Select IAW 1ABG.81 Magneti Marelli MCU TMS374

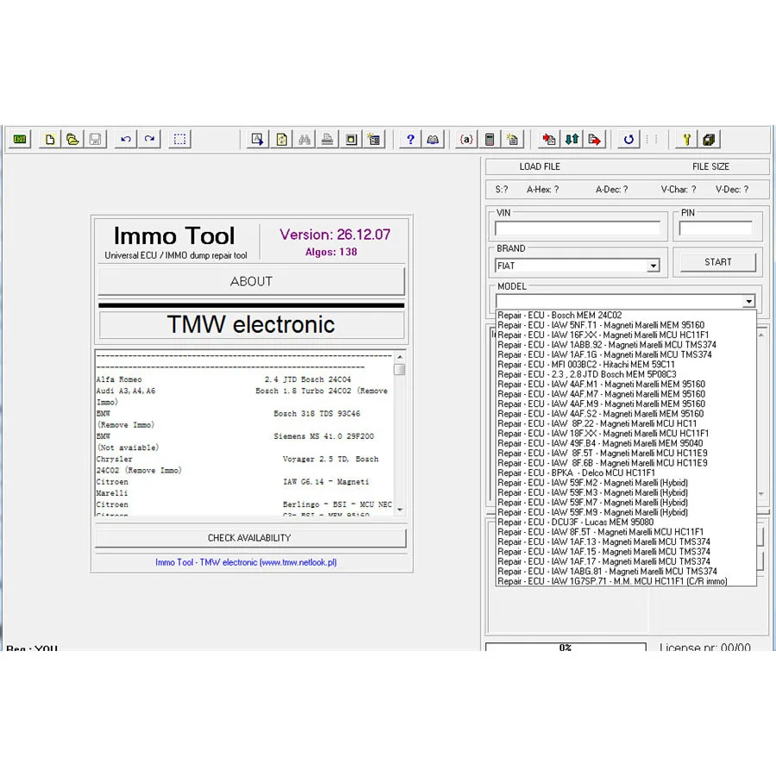(626, 571)
